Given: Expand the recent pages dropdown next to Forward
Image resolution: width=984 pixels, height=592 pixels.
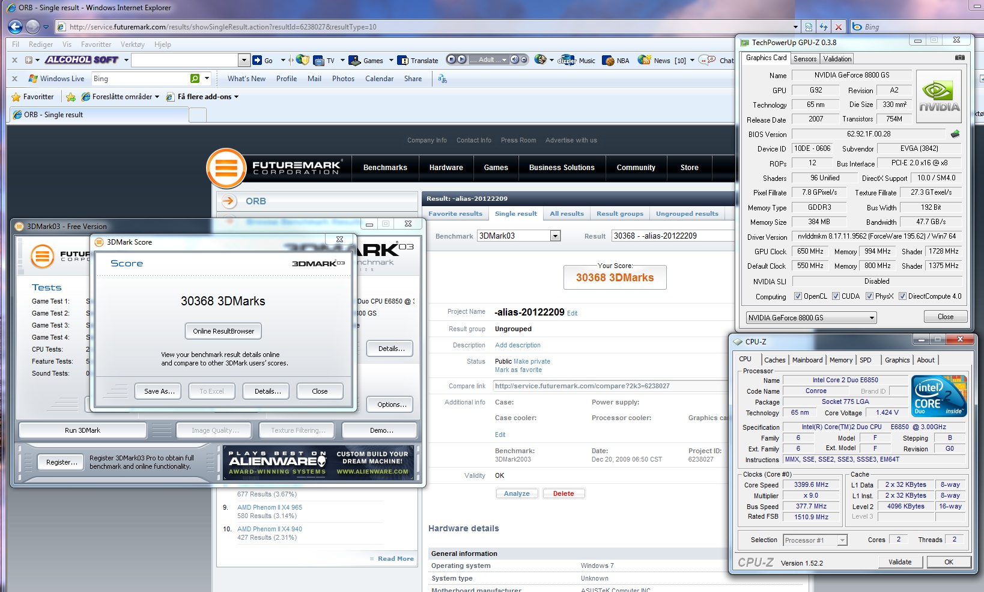Looking at the screenshot, I should [46, 27].
